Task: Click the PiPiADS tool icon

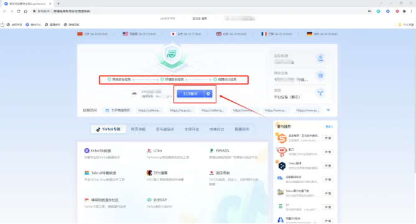Action: point(211,151)
